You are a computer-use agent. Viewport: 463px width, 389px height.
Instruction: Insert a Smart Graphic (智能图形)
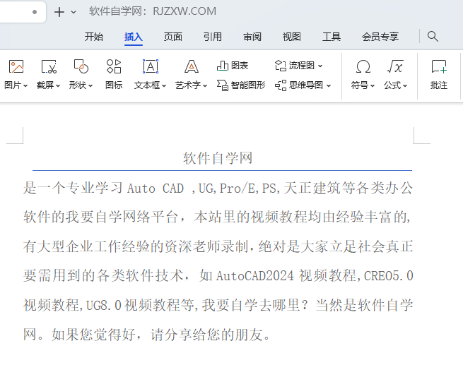point(241,85)
